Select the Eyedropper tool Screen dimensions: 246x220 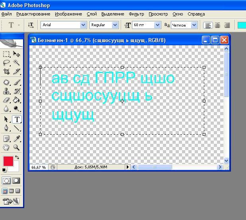[x=16, y=139]
